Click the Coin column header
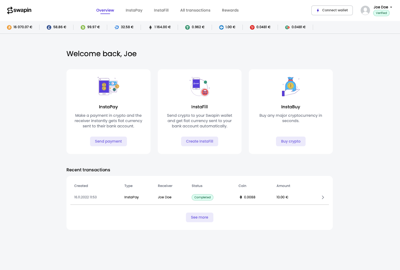400x270 pixels. (x=242, y=186)
